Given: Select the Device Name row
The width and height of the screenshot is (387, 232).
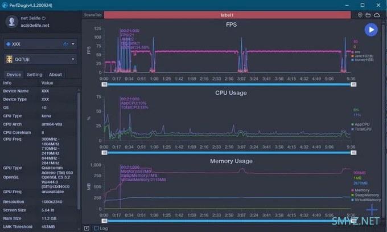Looking at the screenshot, I should 39,91.
